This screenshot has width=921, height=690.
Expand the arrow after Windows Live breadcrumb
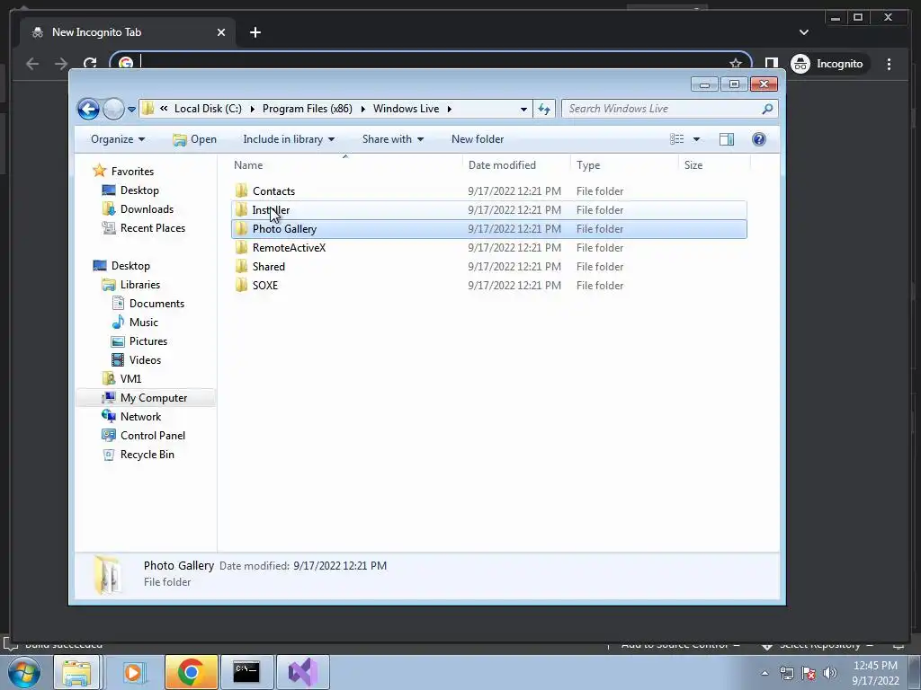[x=450, y=109]
